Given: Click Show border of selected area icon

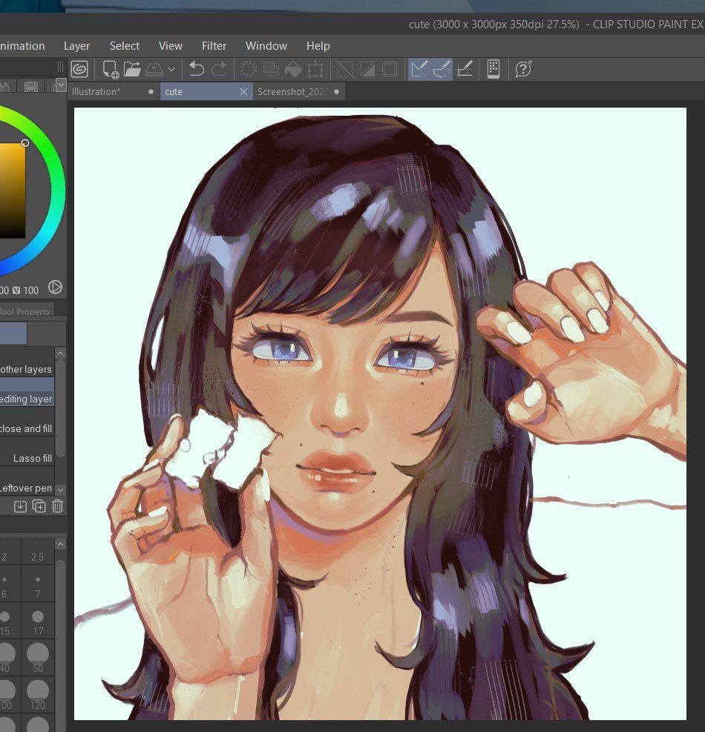Looking at the screenshot, I should 390,70.
